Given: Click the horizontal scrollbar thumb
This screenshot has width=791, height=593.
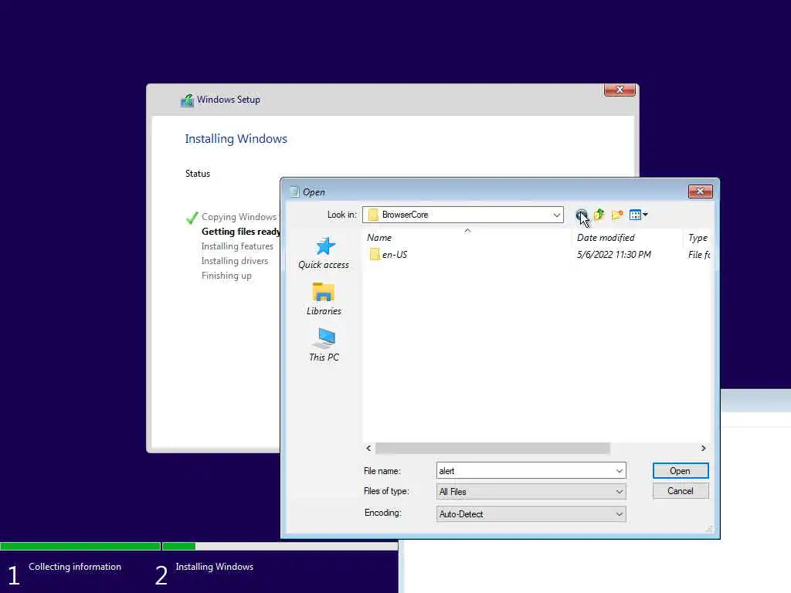Looking at the screenshot, I should 493,449.
